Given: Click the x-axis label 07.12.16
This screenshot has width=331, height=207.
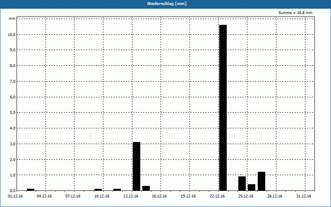Looking at the screenshot, I should tap(73, 196).
